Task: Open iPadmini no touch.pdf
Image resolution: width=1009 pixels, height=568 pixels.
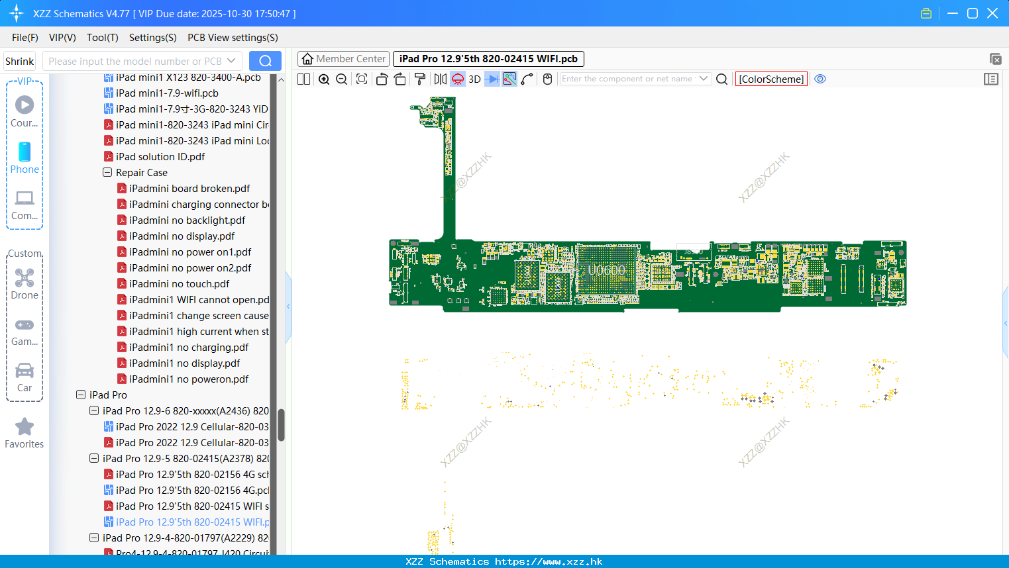Action: click(179, 284)
